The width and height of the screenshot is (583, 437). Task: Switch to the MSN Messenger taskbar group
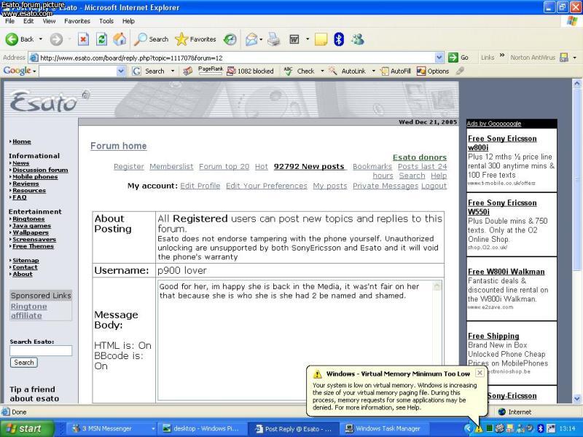113,429
